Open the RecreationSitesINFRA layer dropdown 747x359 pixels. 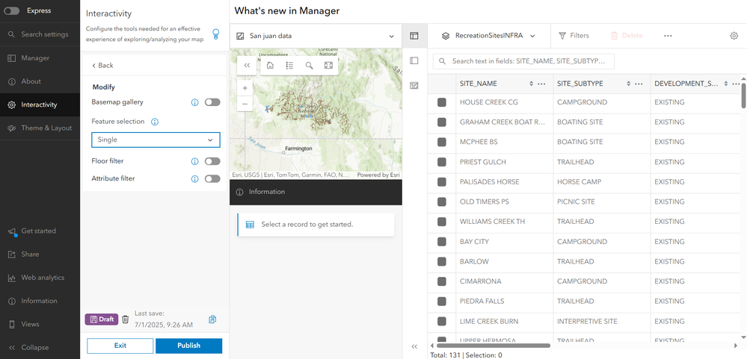[488, 36]
